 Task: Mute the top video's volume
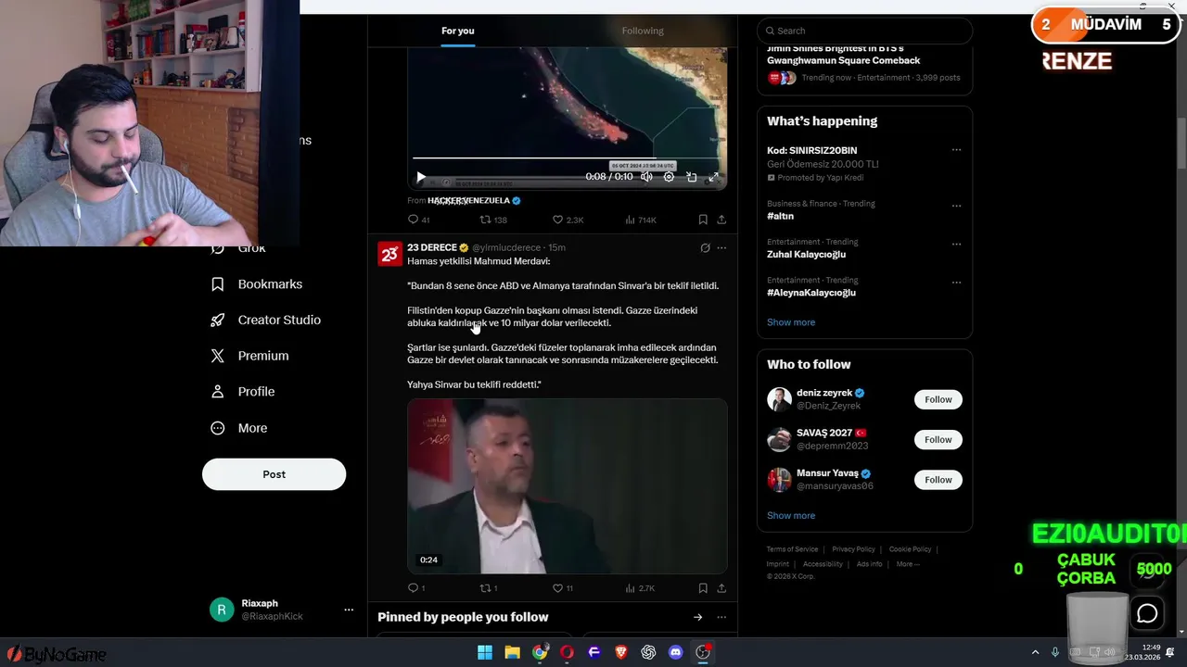click(x=646, y=177)
